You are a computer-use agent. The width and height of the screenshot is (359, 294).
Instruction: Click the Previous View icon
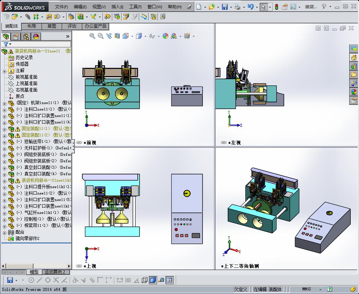point(109,36)
